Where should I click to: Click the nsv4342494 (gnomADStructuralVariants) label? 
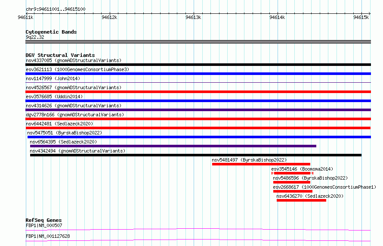click(x=77, y=151)
